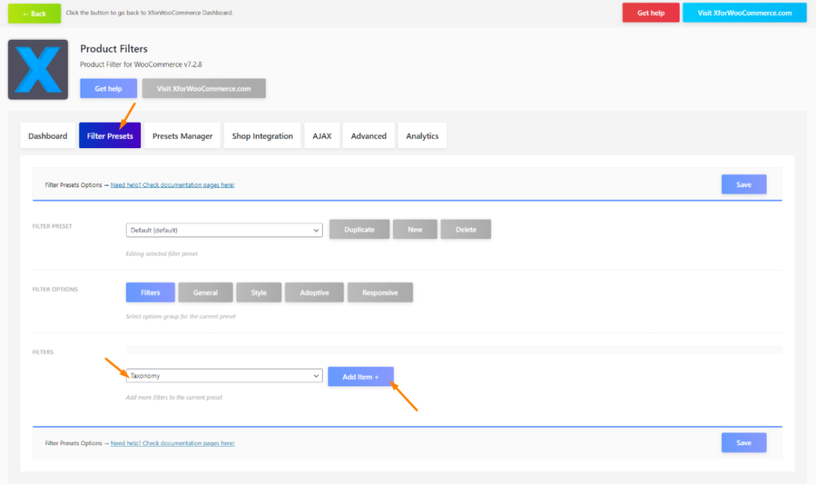Click the red Get help button

coord(650,13)
